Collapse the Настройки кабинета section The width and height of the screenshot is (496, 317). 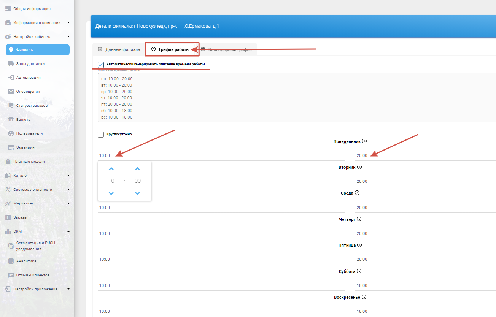click(x=68, y=37)
